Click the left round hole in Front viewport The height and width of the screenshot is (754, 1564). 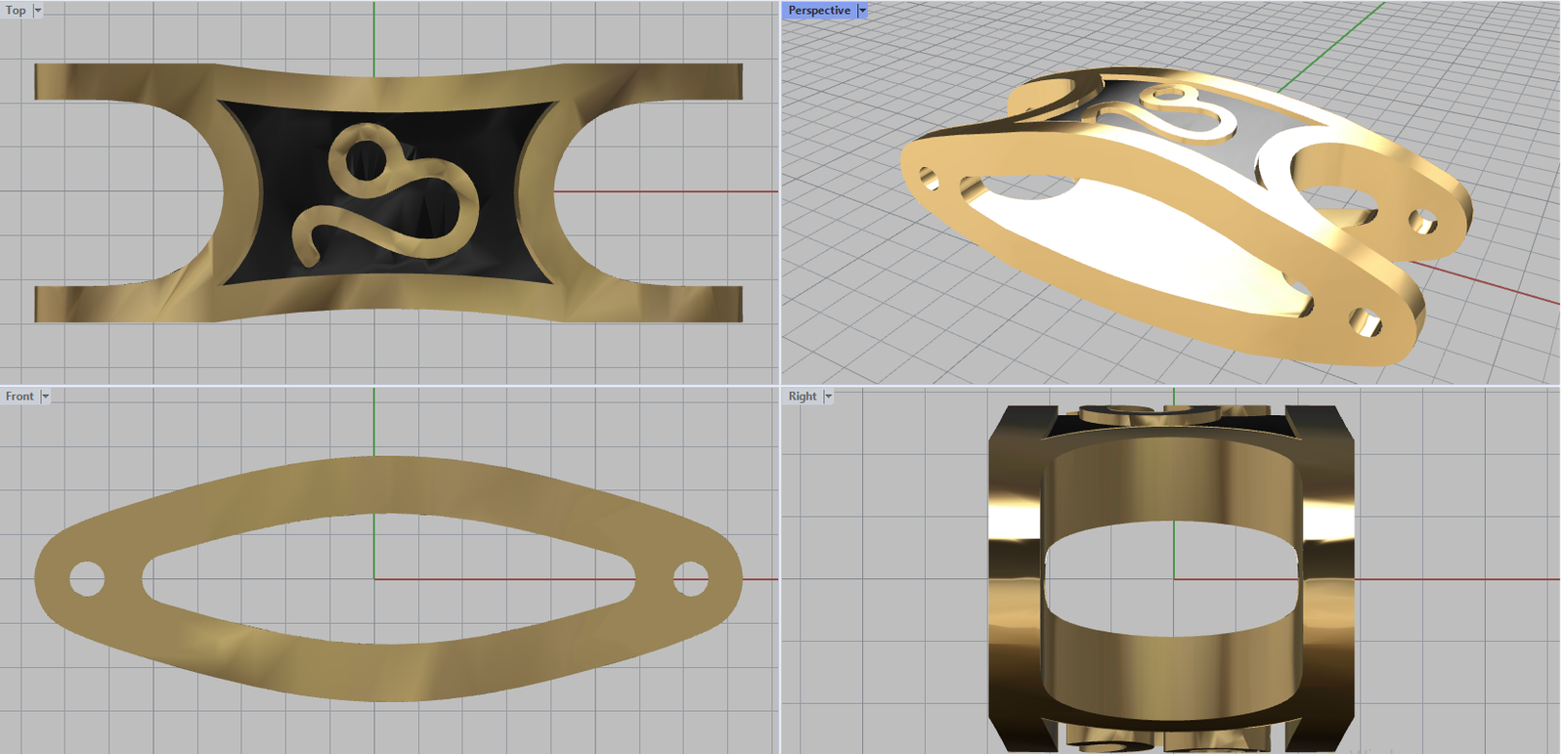86,578
